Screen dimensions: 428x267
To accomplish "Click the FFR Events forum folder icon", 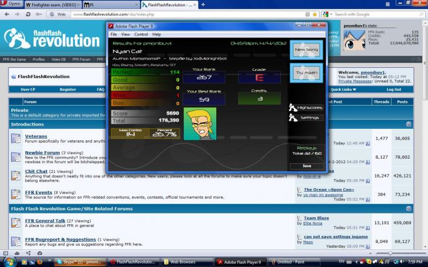I will (x=16, y=195).
